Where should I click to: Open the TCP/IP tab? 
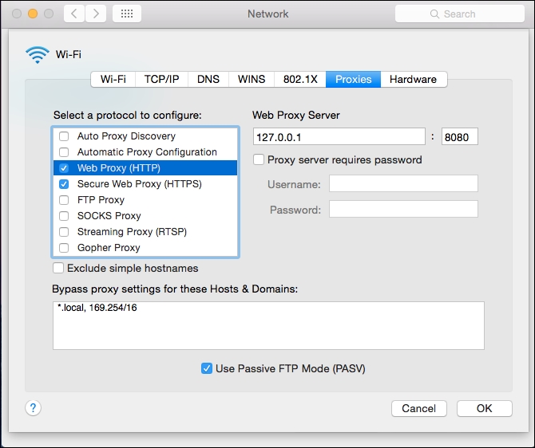(x=161, y=79)
